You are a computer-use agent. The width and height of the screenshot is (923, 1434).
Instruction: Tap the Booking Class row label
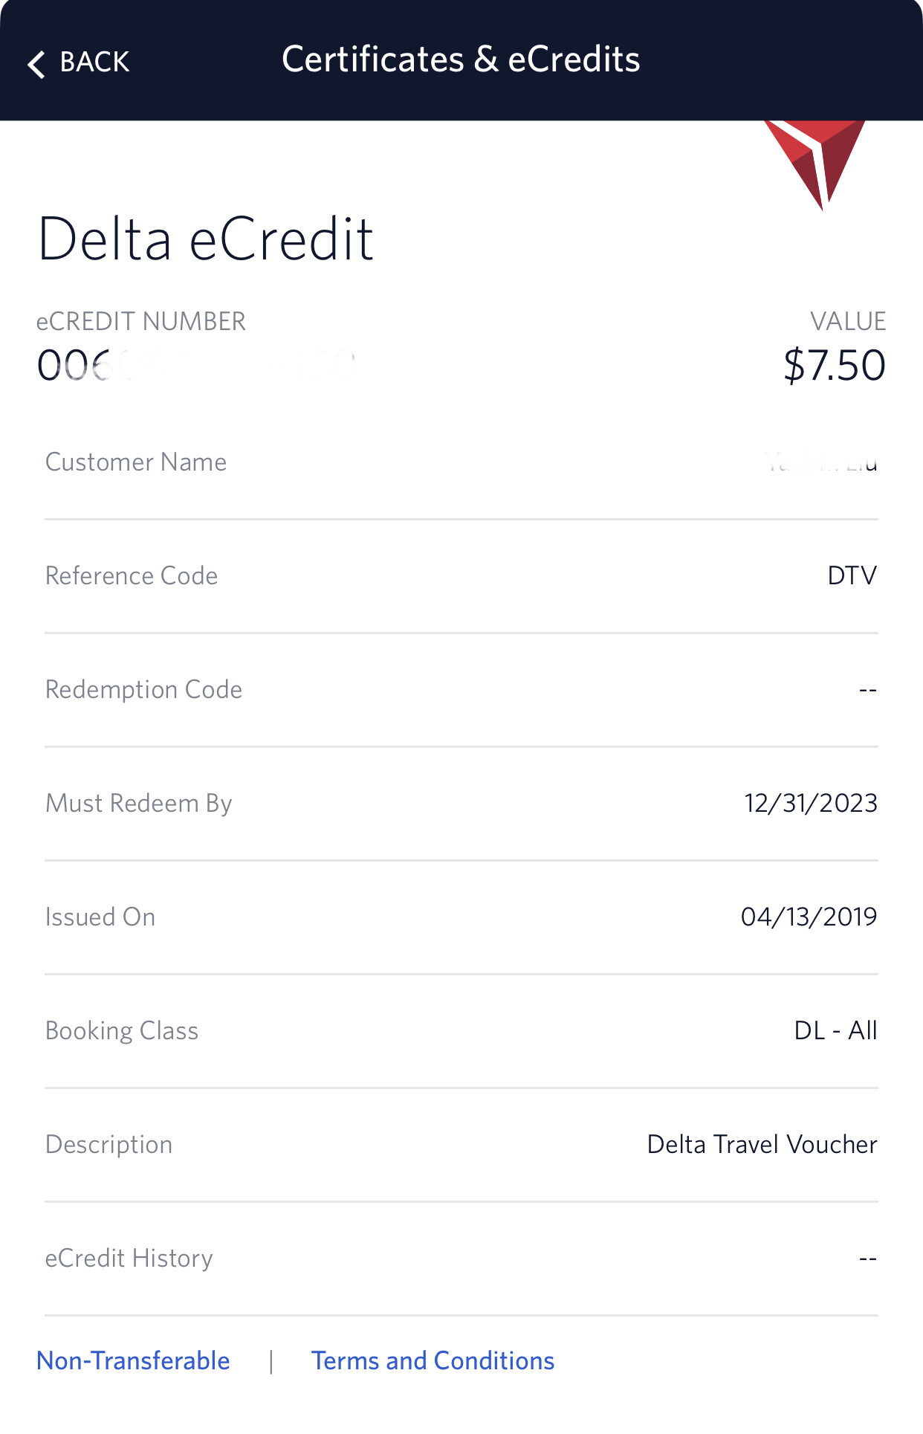pyautogui.click(x=122, y=1031)
